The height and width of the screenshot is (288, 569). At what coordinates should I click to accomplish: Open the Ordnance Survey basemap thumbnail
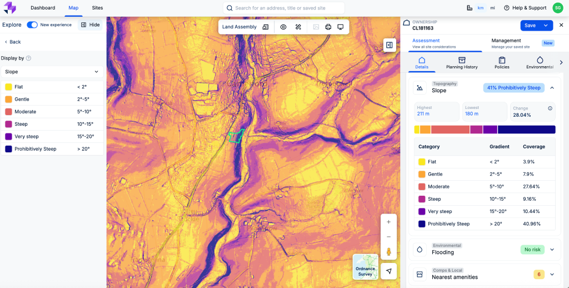[366, 266]
